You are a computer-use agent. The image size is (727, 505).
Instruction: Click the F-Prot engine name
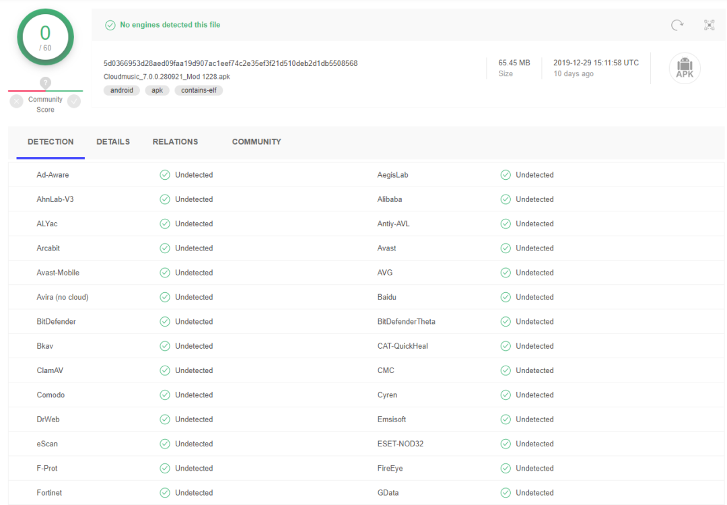[47, 469]
